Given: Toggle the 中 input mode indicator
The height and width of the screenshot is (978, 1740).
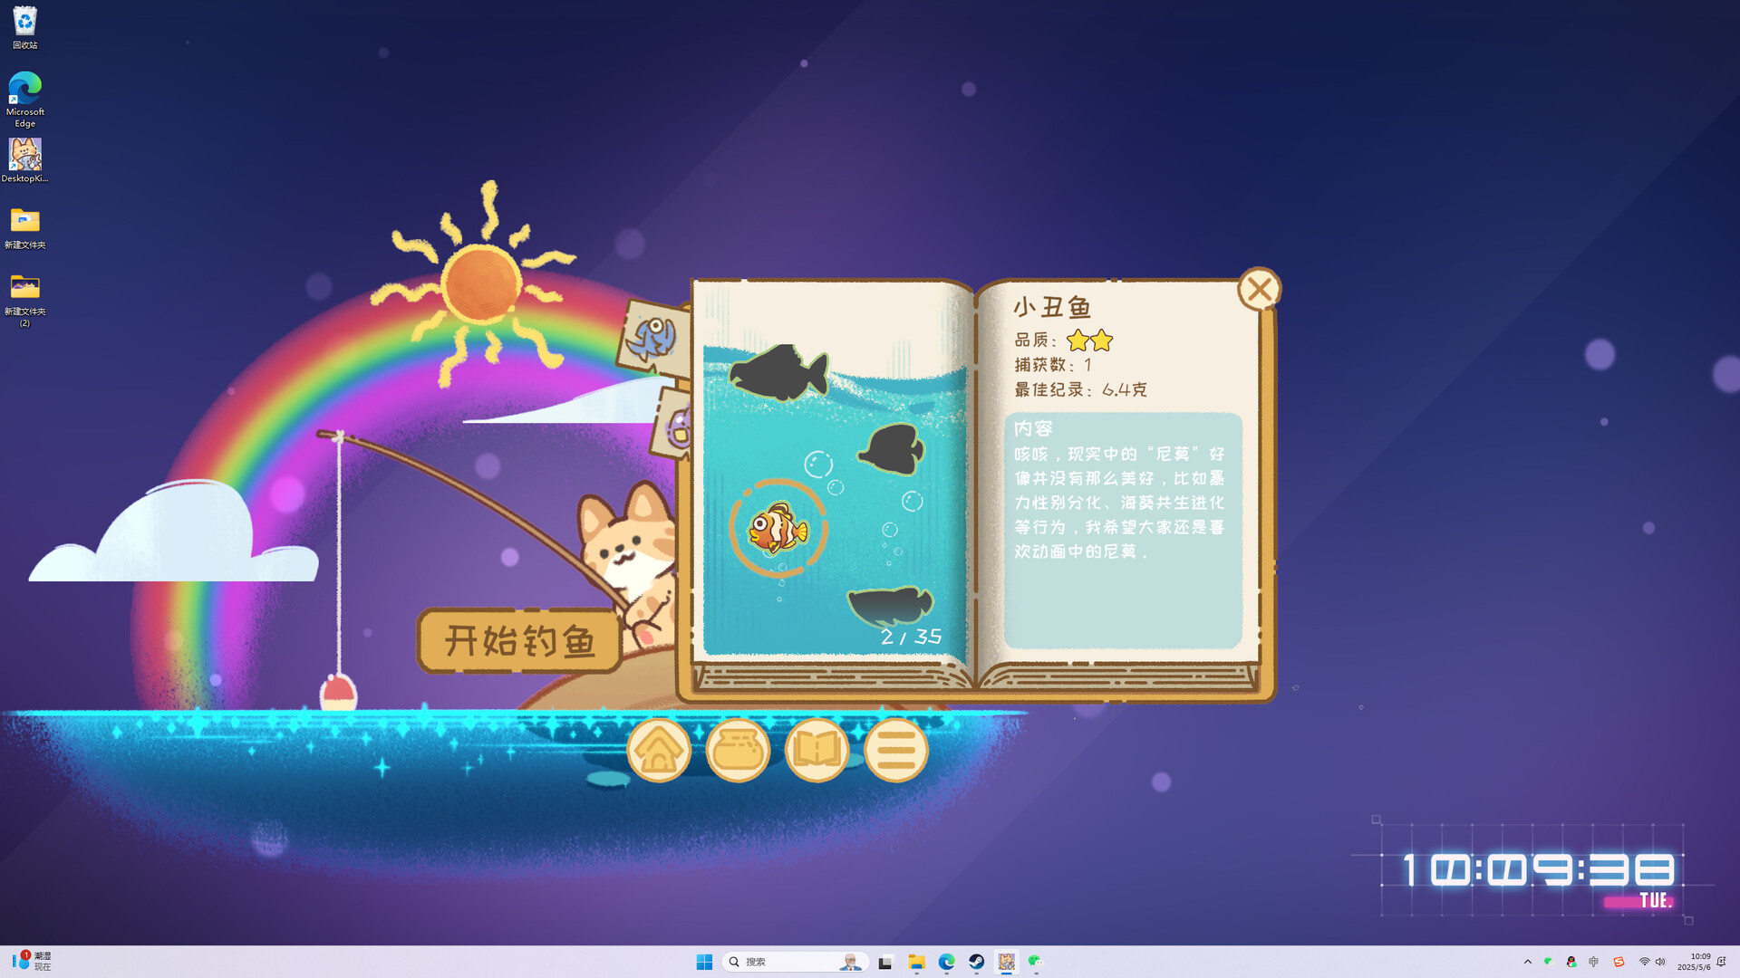Looking at the screenshot, I should pos(1594,962).
